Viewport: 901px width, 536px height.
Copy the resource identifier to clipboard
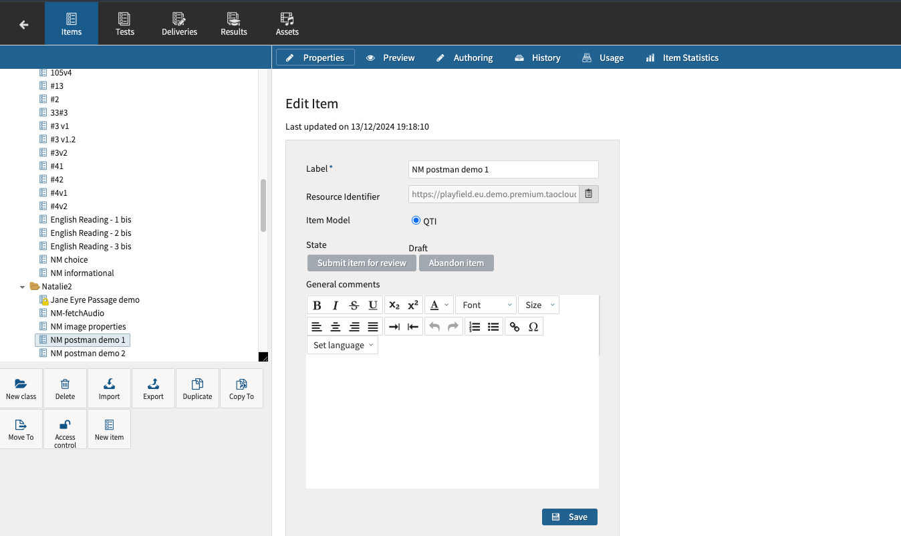pos(589,194)
